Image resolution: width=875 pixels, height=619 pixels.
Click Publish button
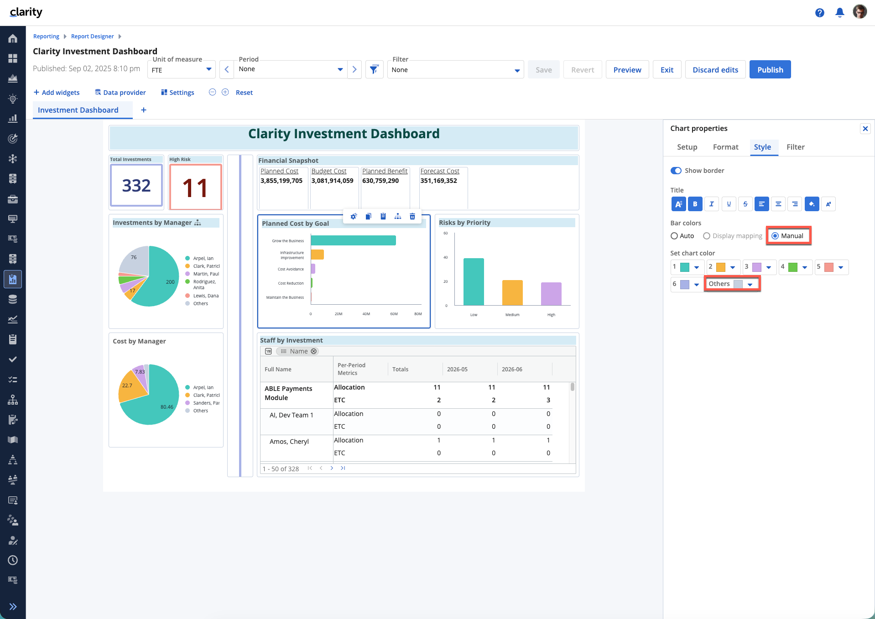pyautogui.click(x=770, y=69)
